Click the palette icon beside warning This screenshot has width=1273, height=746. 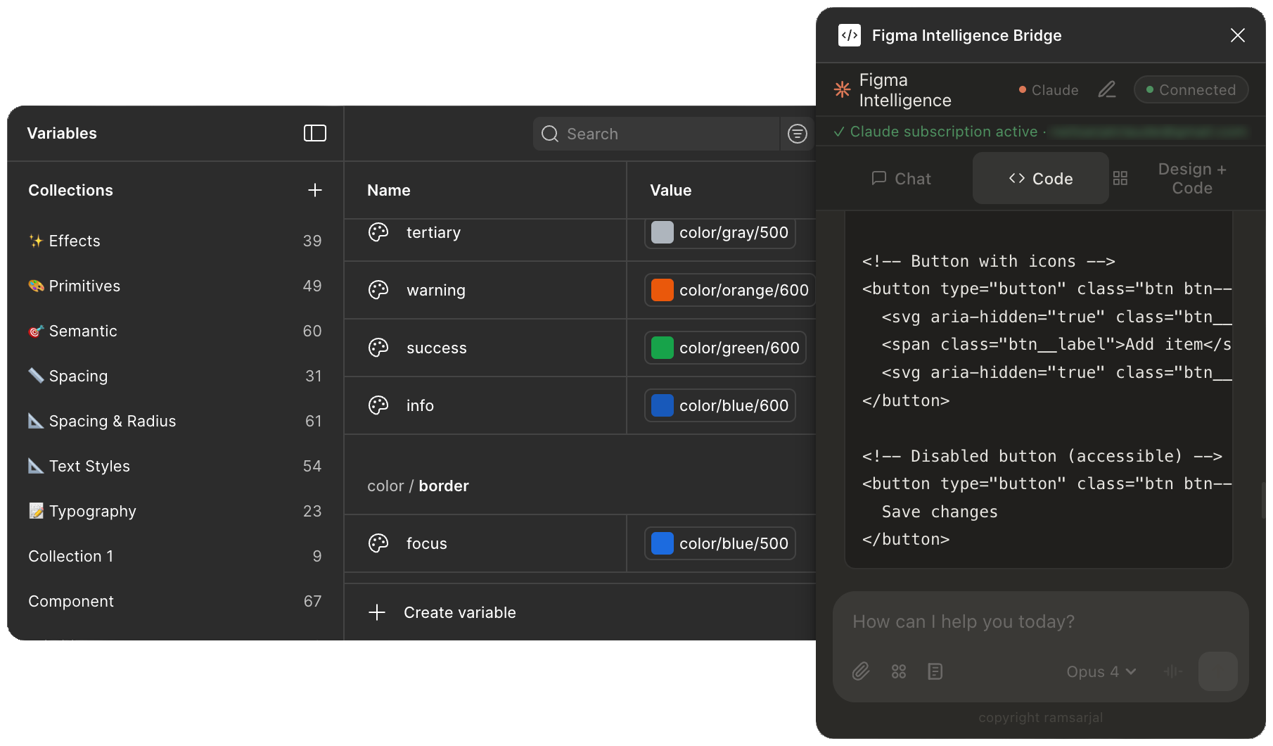click(378, 290)
